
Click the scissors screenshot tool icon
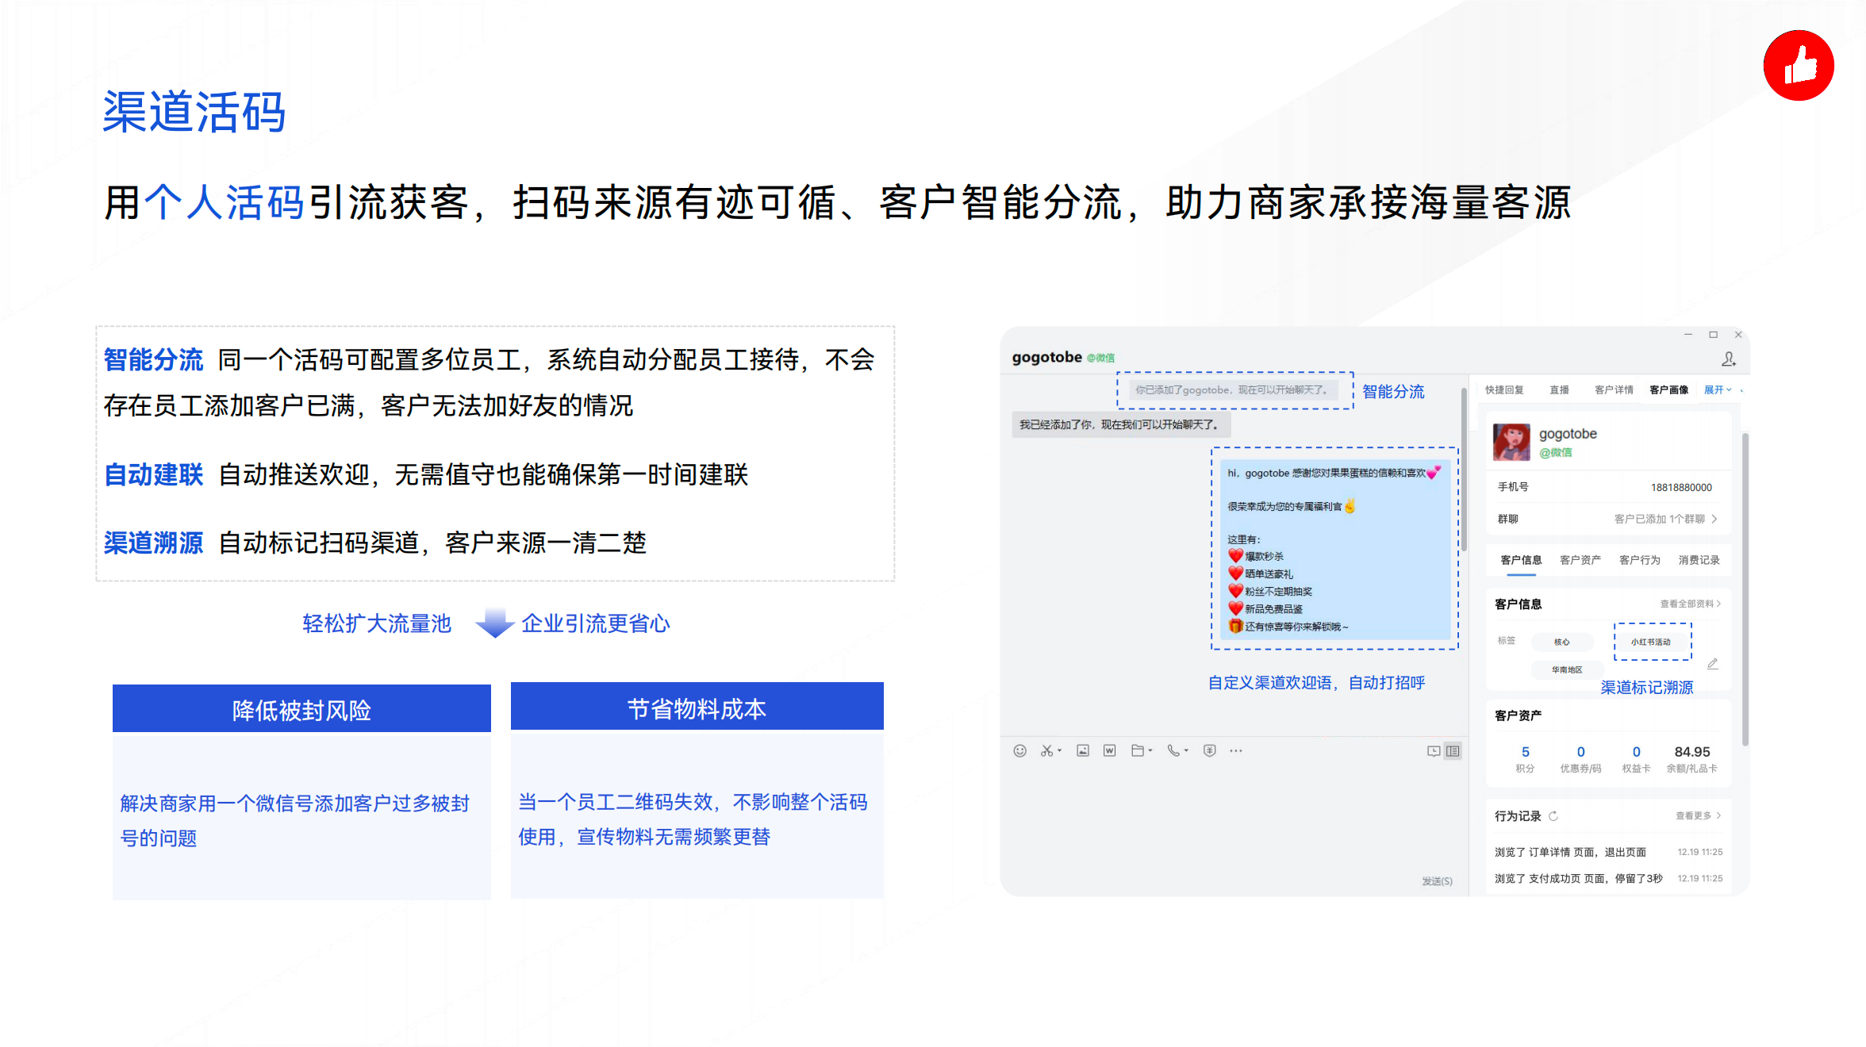[1046, 750]
